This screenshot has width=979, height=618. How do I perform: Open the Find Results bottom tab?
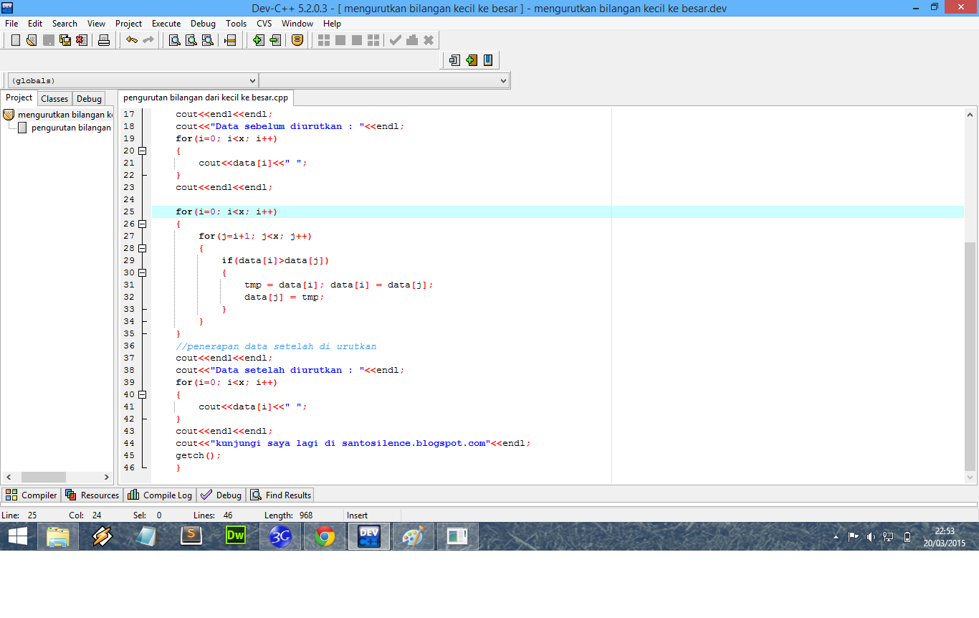click(281, 495)
